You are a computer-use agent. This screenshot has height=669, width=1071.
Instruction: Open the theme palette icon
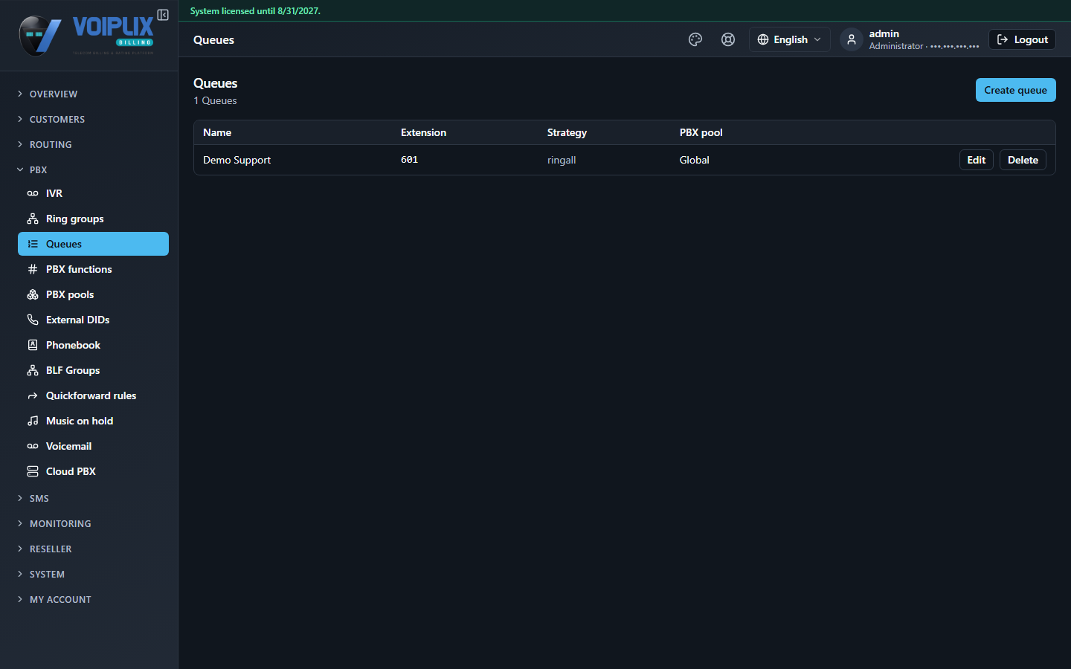[695, 39]
